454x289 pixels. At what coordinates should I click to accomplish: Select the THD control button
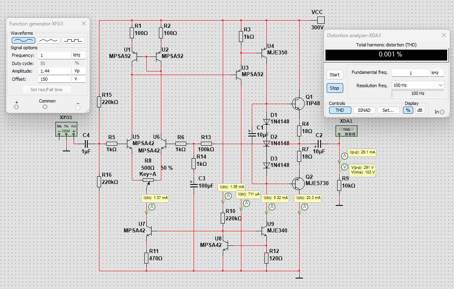(340, 111)
